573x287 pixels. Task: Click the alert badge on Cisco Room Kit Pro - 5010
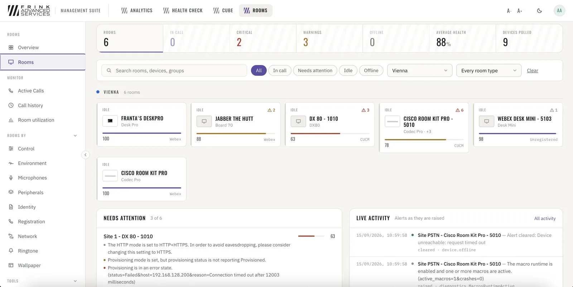point(459,110)
